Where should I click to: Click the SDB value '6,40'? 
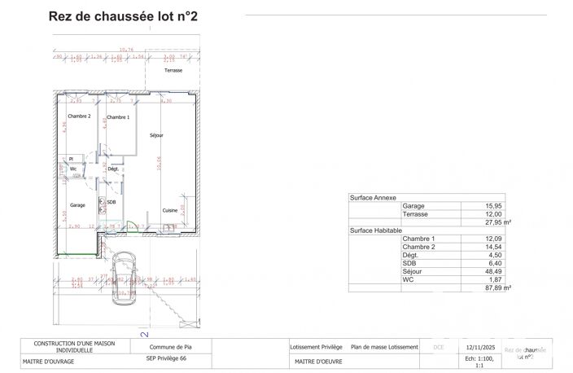point(495,263)
